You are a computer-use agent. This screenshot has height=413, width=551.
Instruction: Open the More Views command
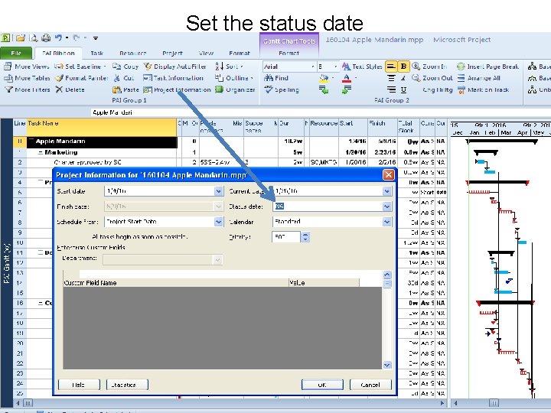point(27,67)
